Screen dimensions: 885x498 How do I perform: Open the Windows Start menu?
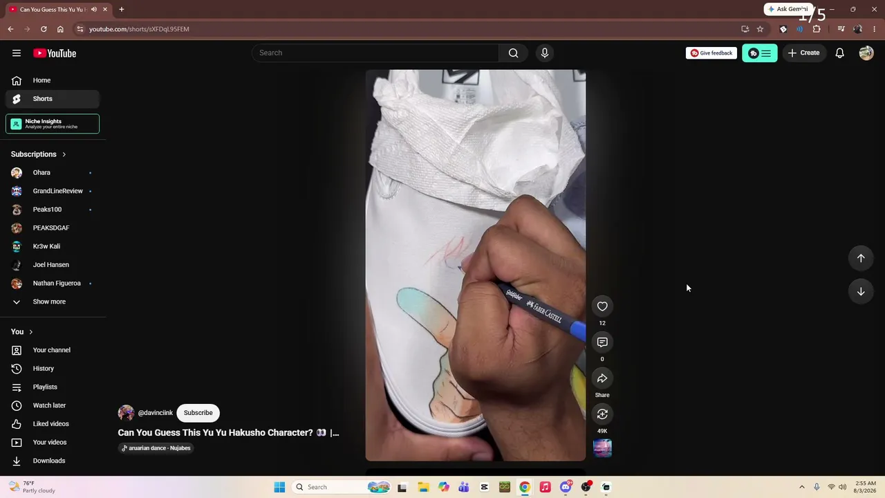pyautogui.click(x=279, y=487)
